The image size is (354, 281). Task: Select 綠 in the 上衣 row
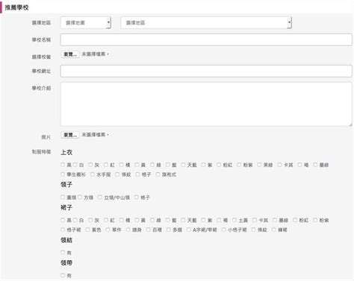(152, 165)
